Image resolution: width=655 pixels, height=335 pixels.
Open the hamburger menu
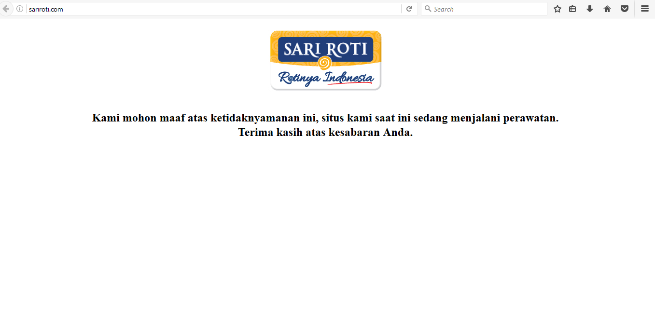[x=645, y=9]
